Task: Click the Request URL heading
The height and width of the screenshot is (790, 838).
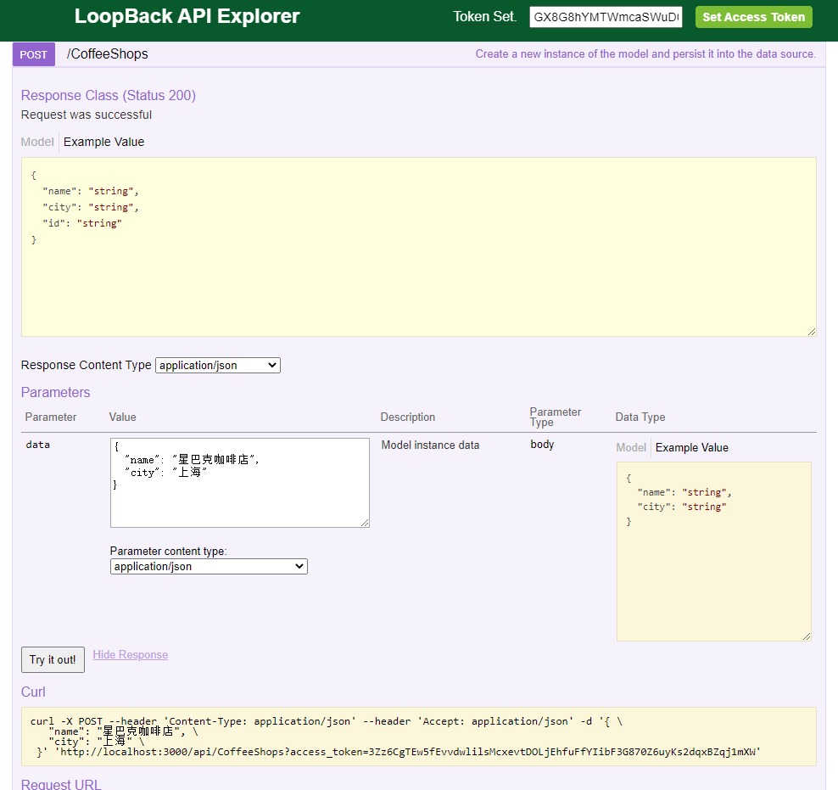Action: [61, 784]
